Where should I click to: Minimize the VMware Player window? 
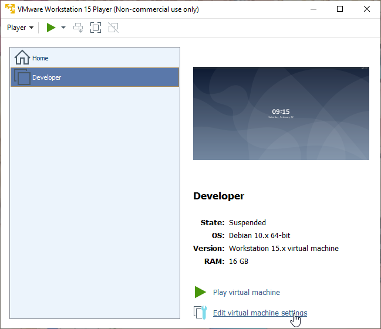point(313,9)
